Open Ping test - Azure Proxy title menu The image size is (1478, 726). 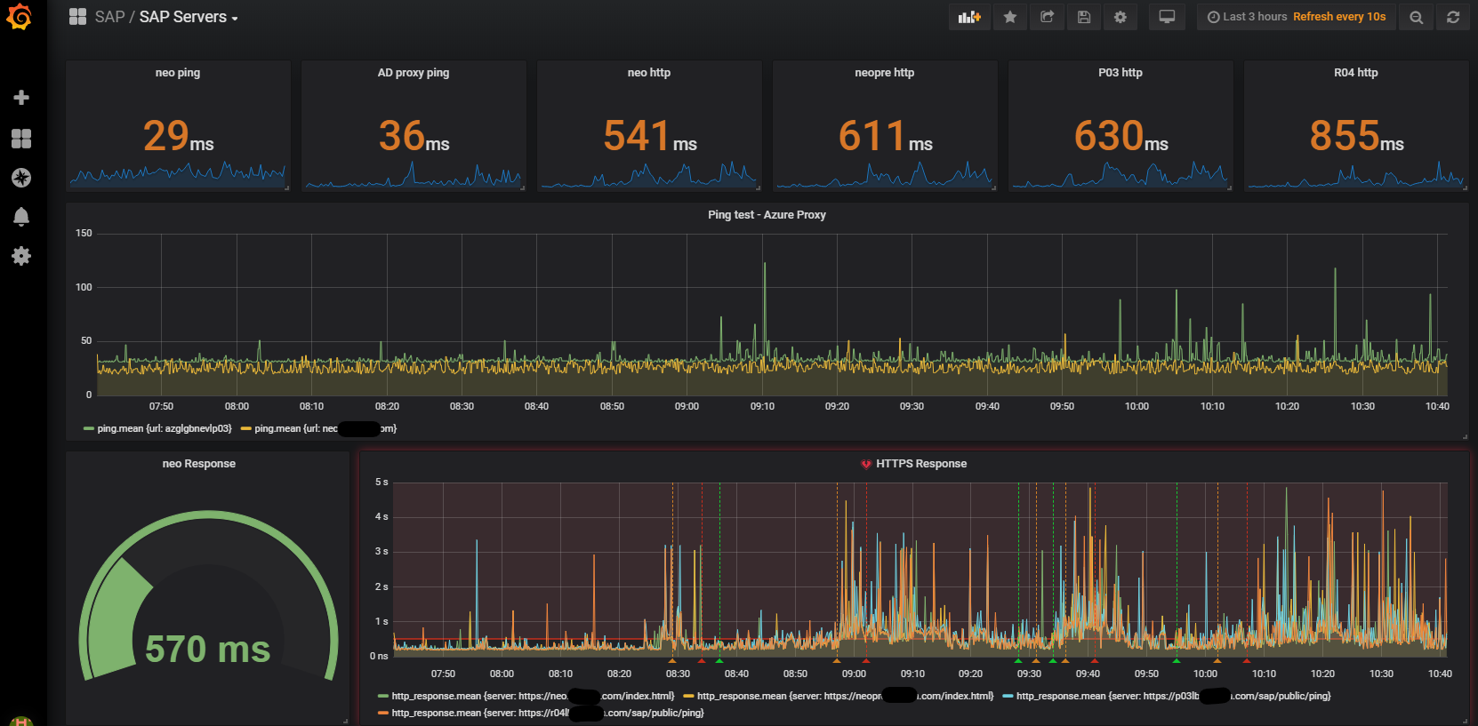coord(767,215)
